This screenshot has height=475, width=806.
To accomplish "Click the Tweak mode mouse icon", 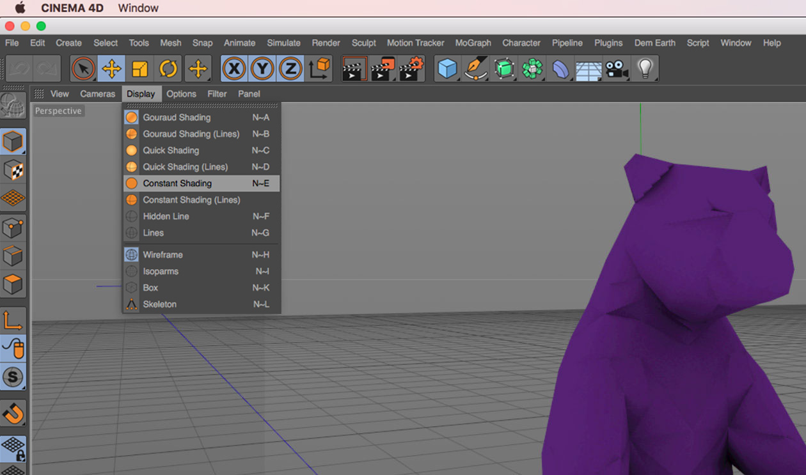I will pos(13,348).
